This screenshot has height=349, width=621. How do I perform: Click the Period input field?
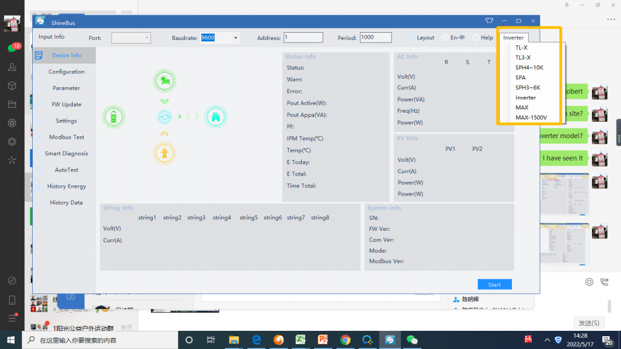[x=375, y=37]
